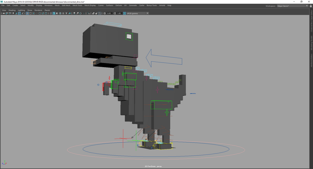Switch to Wireframe shading icon
Viewport: 313px width, 169px height.
(51, 13)
